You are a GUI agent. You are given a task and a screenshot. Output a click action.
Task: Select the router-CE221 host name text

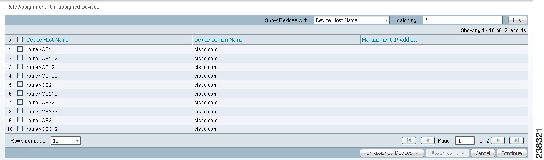coord(42,103)
